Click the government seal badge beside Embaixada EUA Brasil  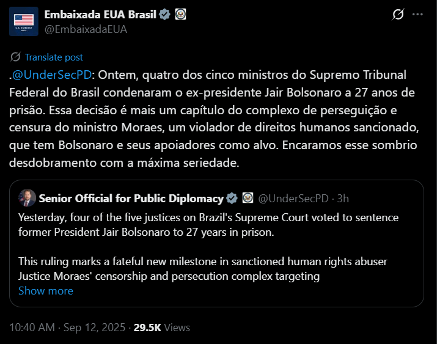coord(180,15)
